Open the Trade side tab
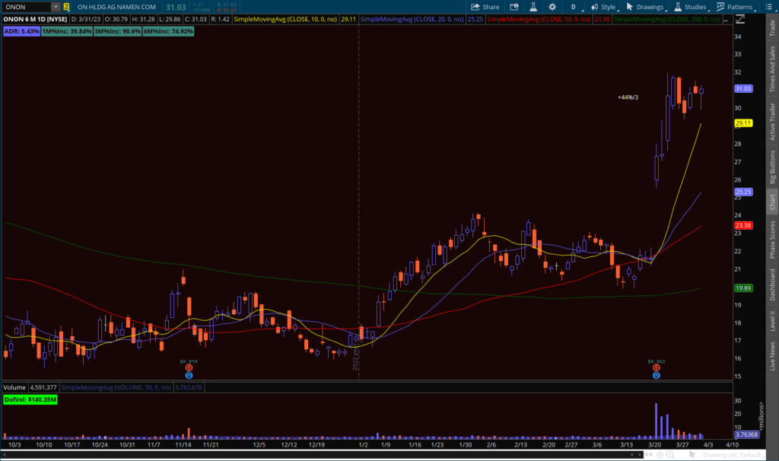779x461 pixels. coord(772,28)
